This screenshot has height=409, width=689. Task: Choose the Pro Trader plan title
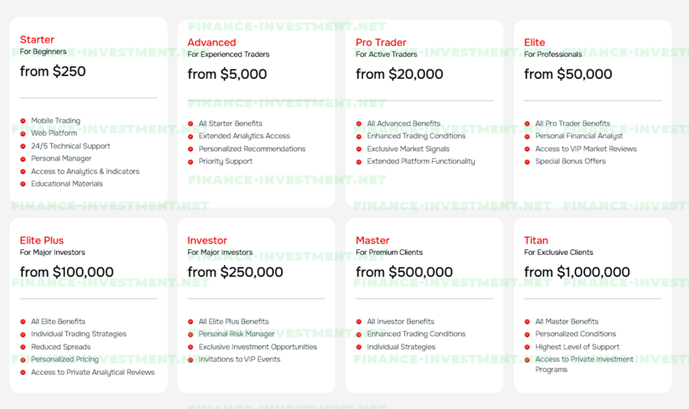pyautogui.click(x=381, y=42)
